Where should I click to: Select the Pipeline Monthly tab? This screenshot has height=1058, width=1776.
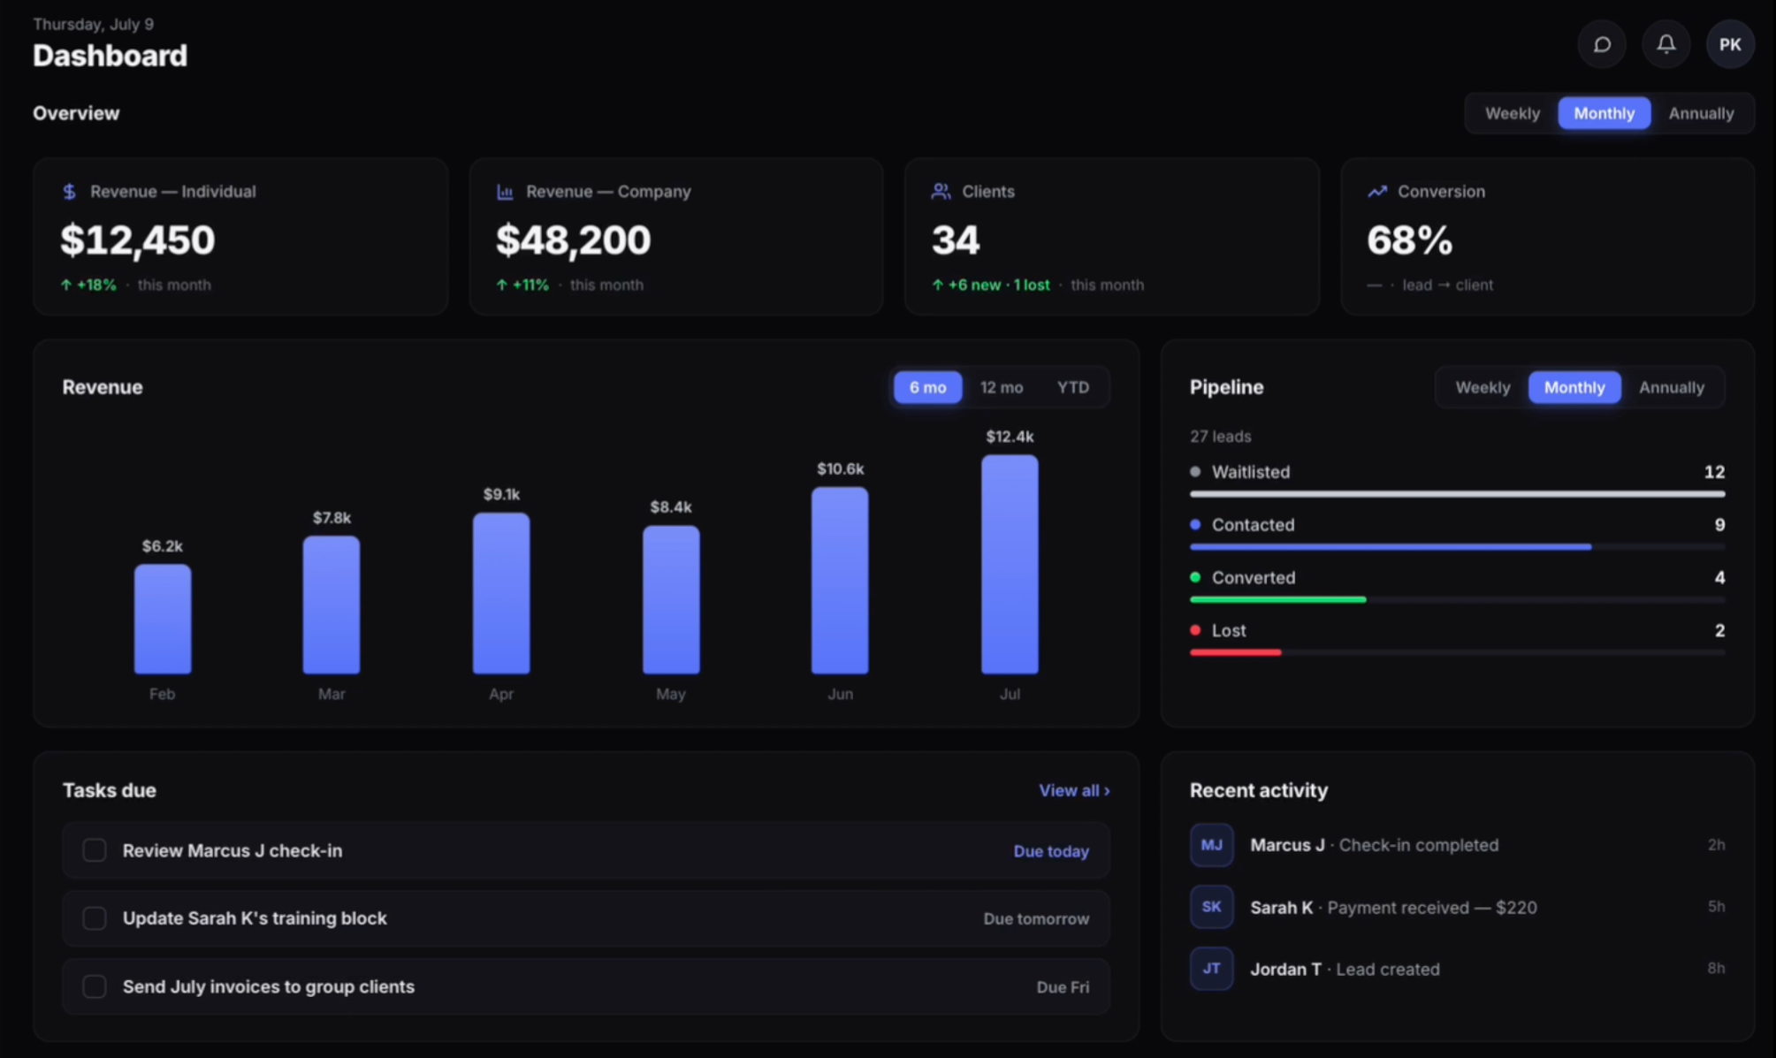[x=1574, y=387]
